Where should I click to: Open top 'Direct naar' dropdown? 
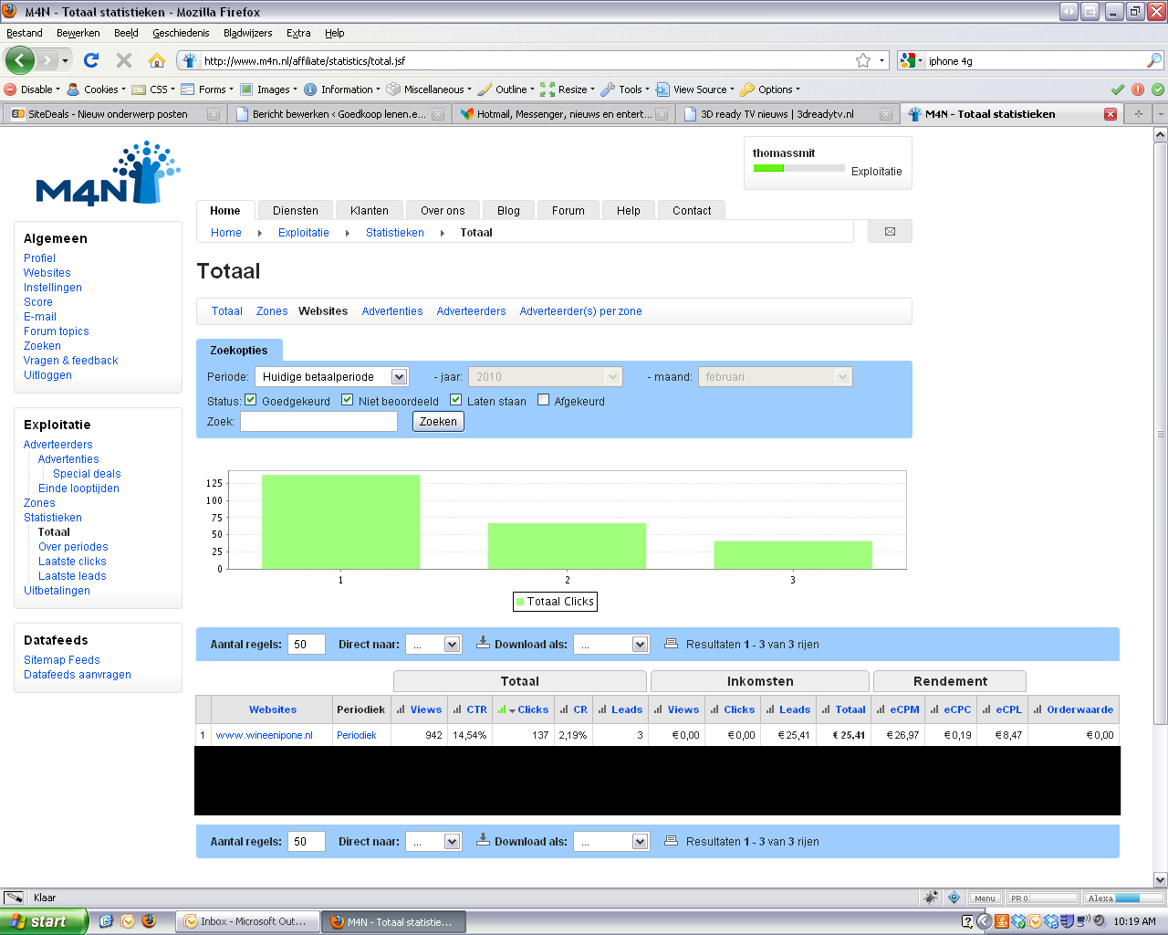[x=434, y=644]
